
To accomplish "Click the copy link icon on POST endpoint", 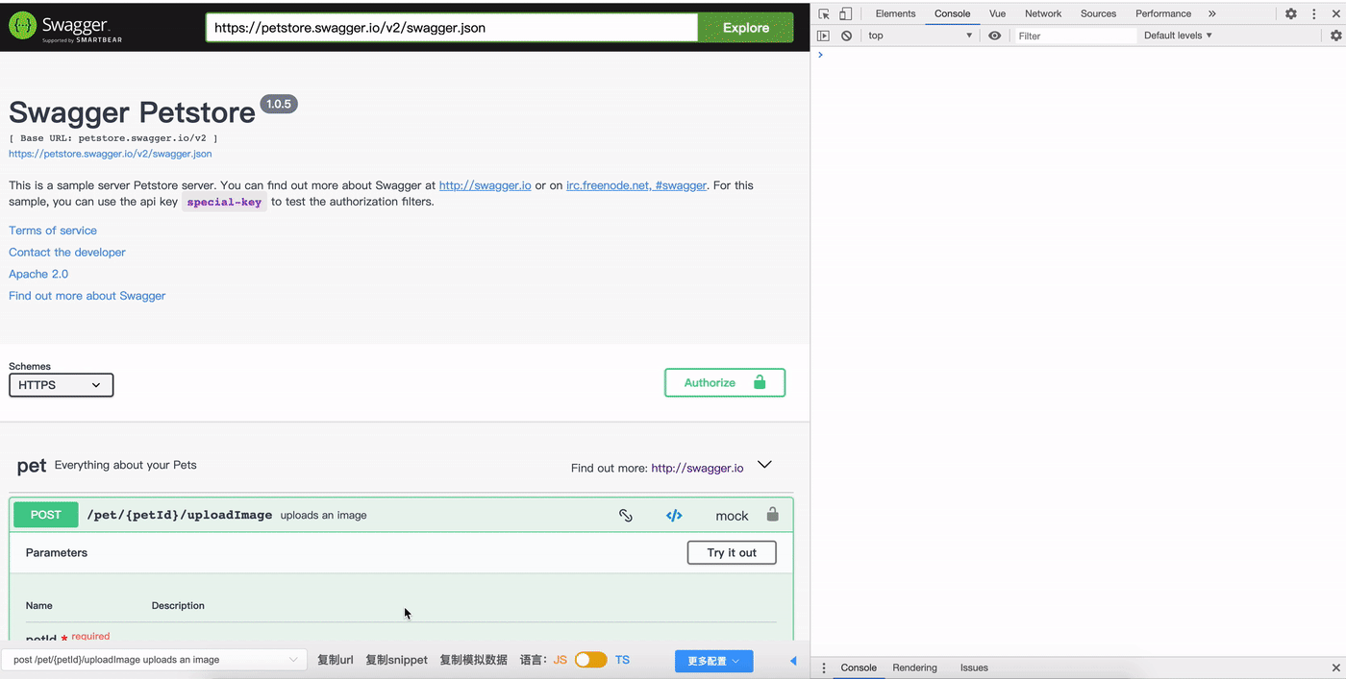I will pyautogui.click(x=626, y=516).
